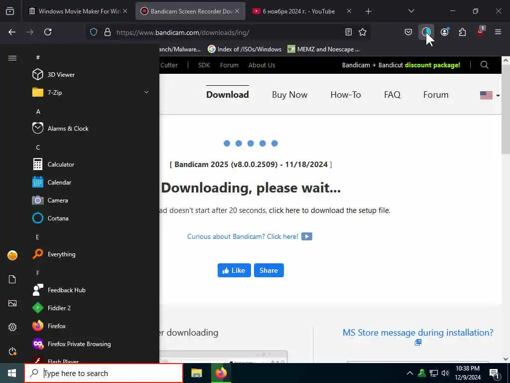Click the tracking protection shield icon

[x=94, y=32]
